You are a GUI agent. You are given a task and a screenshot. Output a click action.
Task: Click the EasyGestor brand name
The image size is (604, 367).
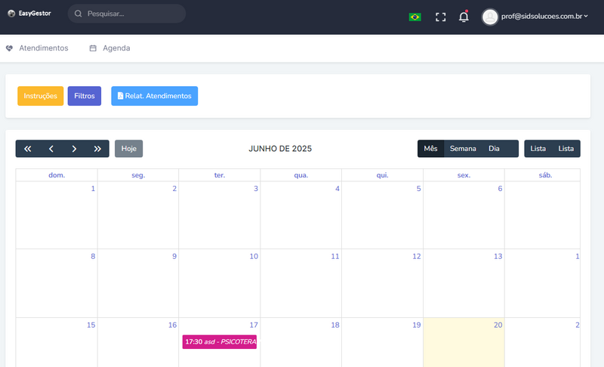(35, 14)
